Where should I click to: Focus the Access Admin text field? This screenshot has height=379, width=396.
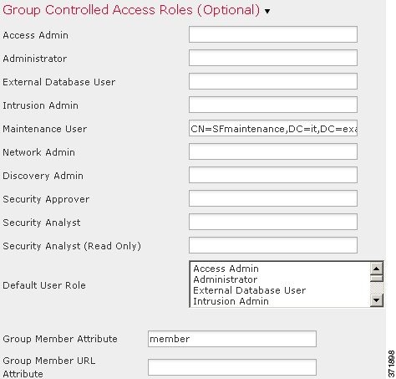[273, 34]
